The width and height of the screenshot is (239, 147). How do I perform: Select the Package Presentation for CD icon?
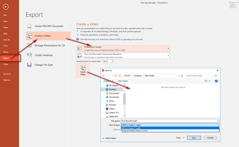(30, 45)
